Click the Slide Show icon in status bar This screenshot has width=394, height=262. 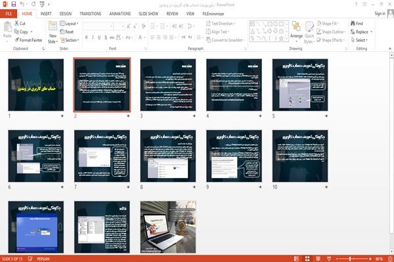pos(329,259)
